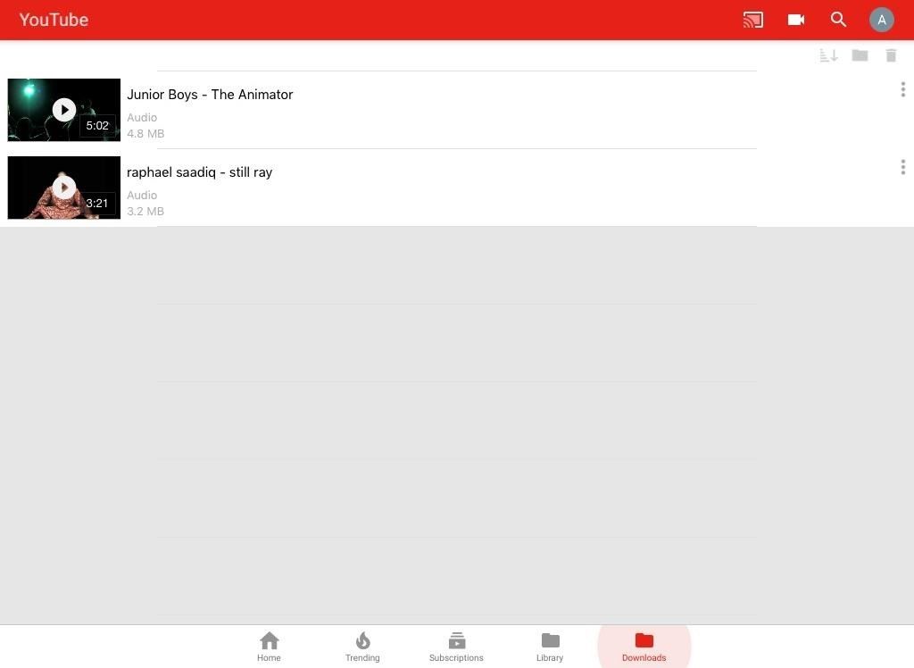
Task: Click the video camera capture icon
Action: click(x=795, y=19)
